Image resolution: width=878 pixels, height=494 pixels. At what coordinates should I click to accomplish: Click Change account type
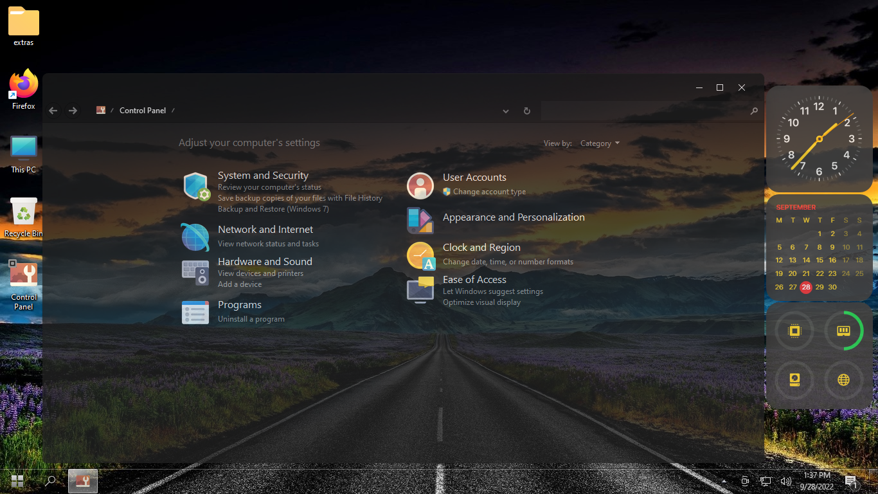489,192
